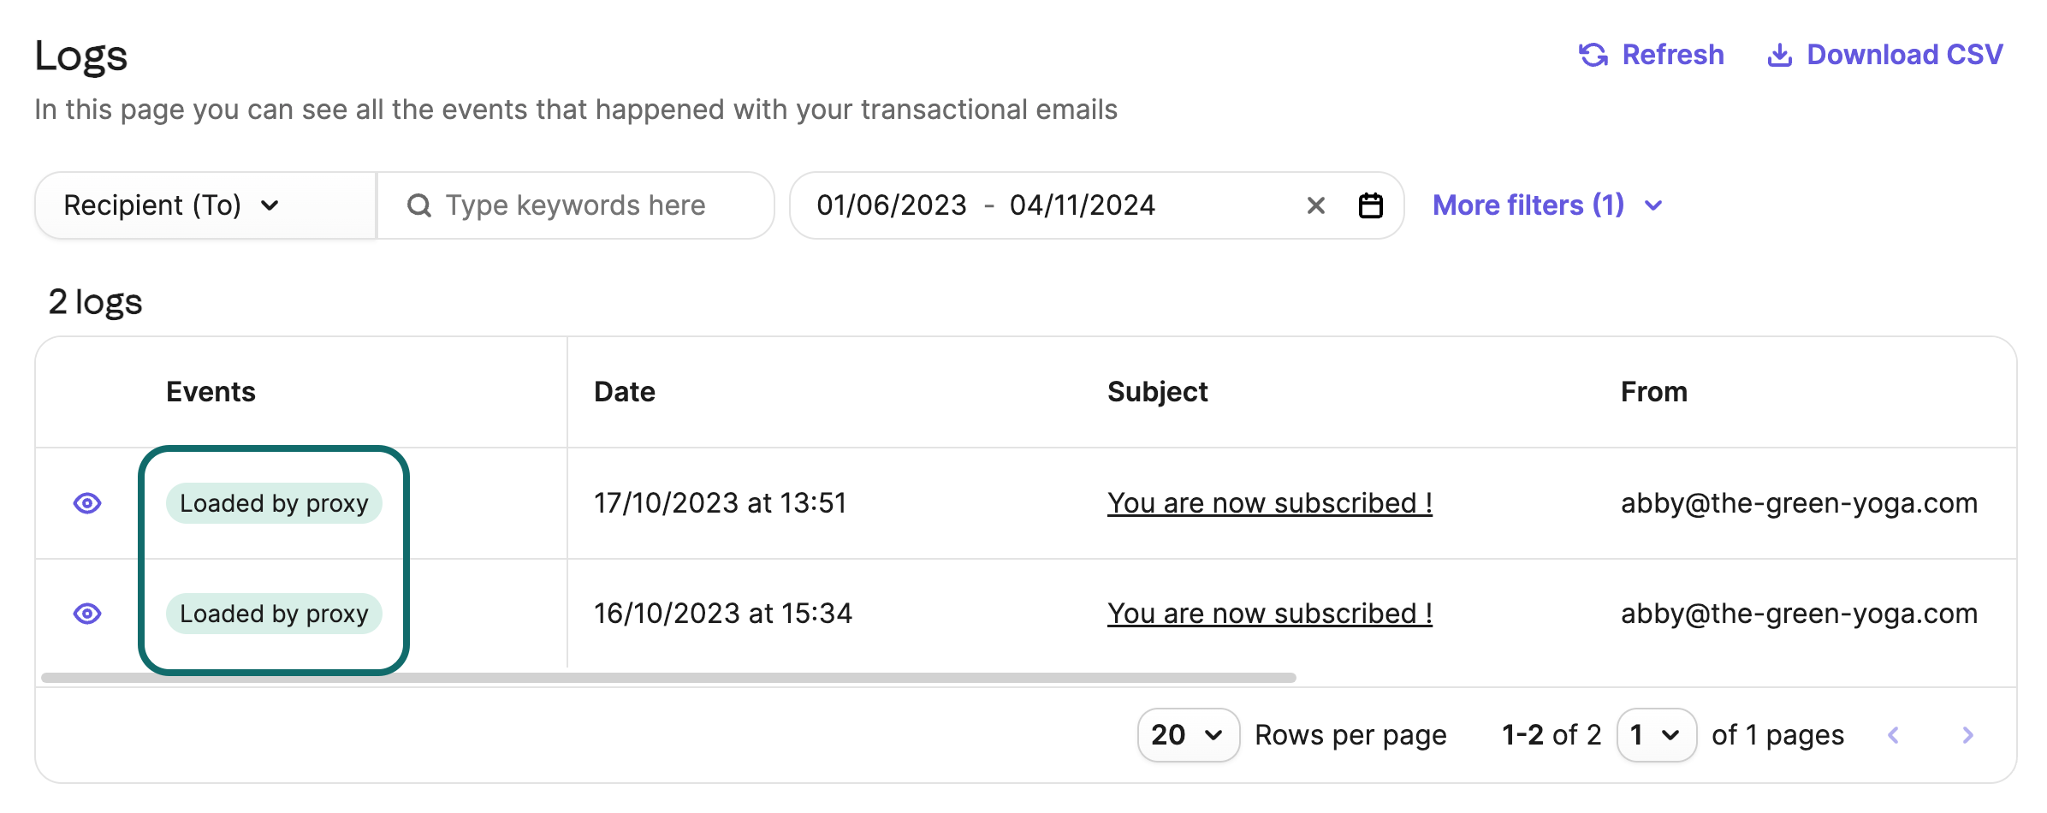Open the calendar date picker
The image size is (2047, 813).
click(x=1370, y=205)
